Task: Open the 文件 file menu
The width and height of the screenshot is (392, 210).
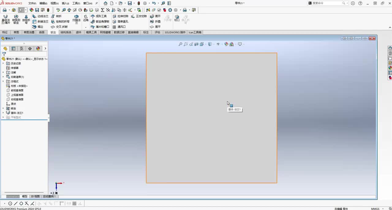Action: 32,3
